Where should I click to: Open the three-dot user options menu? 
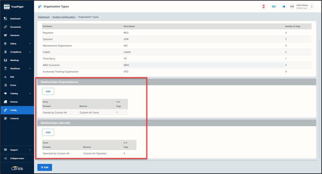tap(312, 6)
